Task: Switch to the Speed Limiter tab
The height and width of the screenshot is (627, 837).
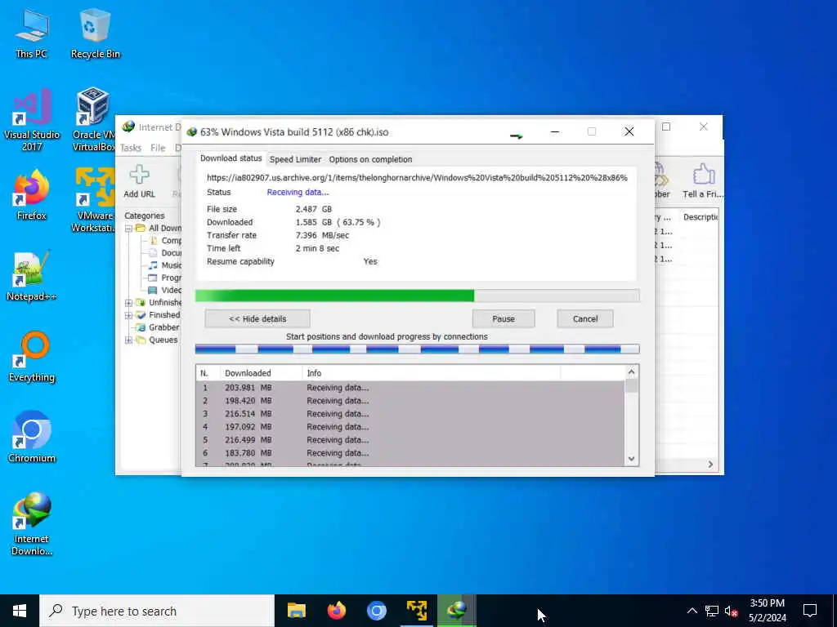Action: (x=295, y=159)
